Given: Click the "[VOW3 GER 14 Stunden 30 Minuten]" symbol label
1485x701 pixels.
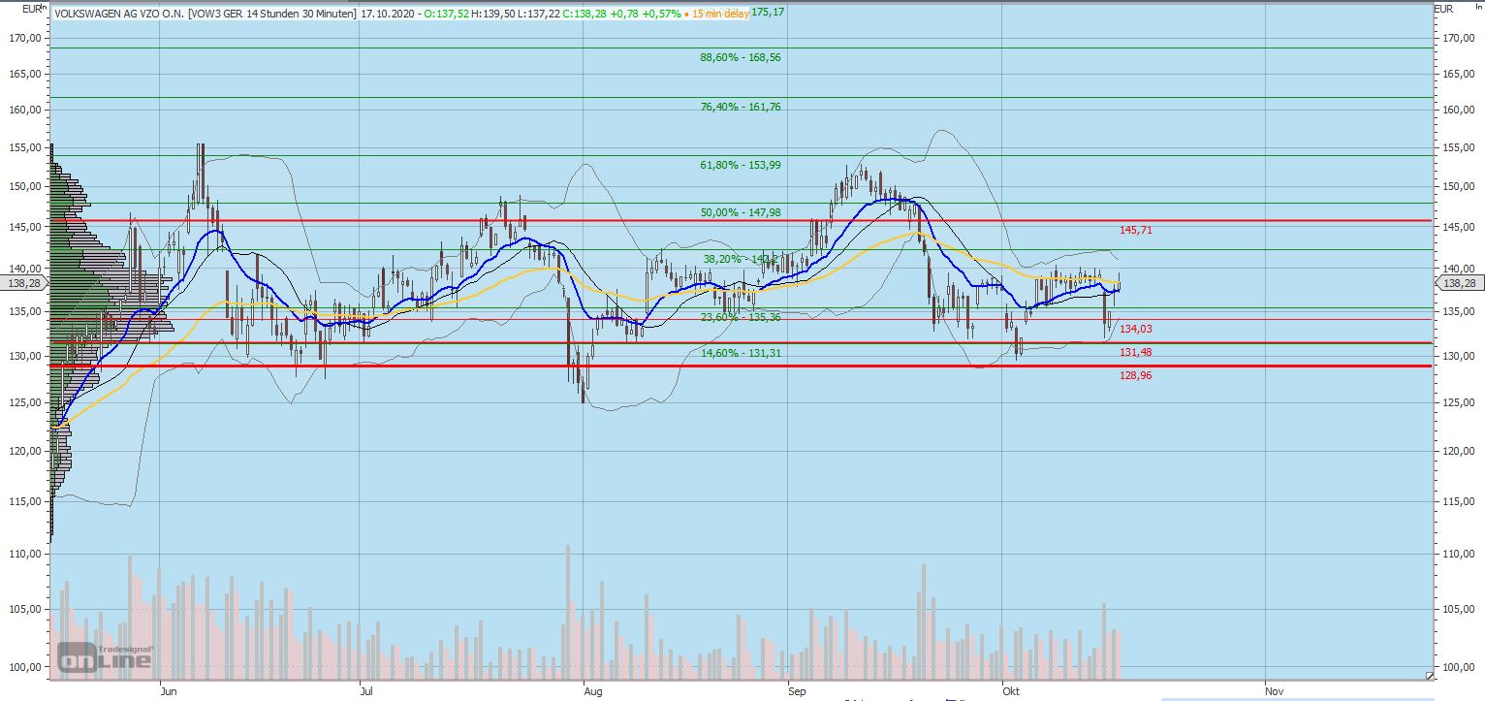Looking at the screenshot, I should pyautogui.click(x=272, y=14).
